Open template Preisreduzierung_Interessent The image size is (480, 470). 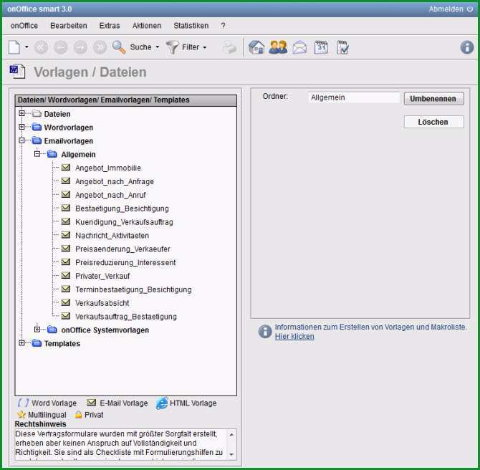click(x=125, y=262)
